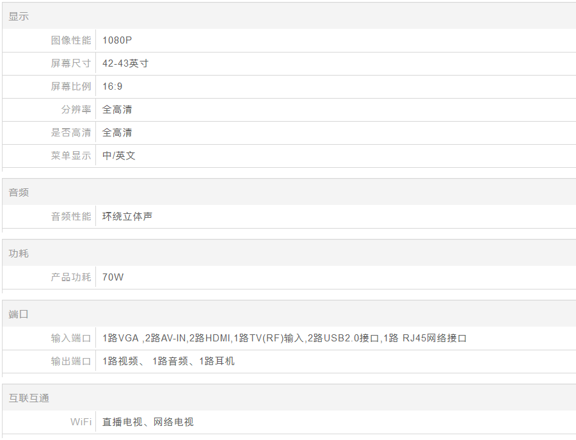Click the 互联互通 section header
Screen dimensions: 576x440
(x=29, y=398)
